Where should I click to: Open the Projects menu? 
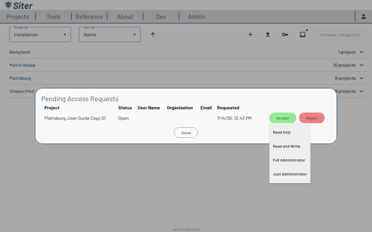tap(17, 17)
